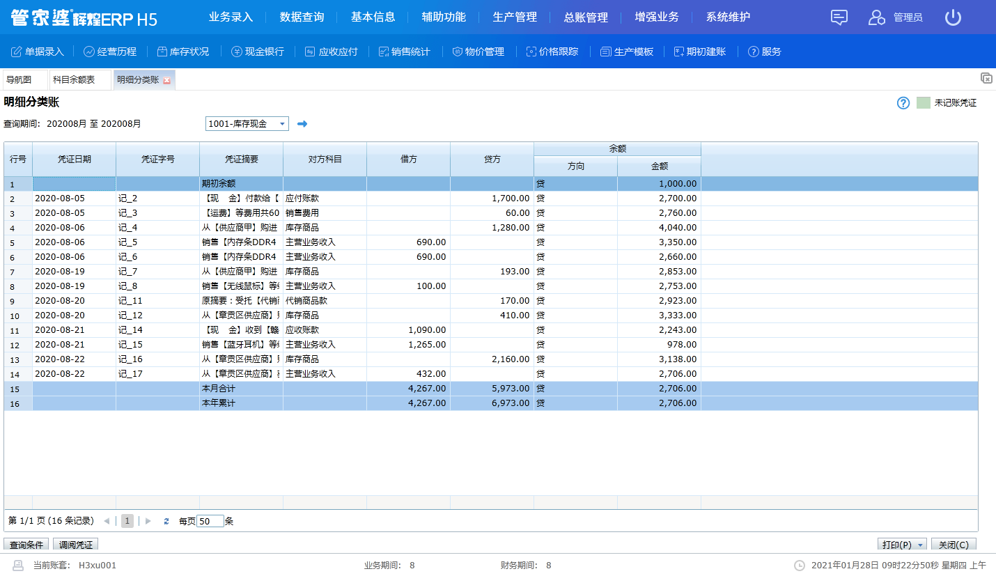Open the 数据查询 menu
This screenshot has width=996, height=576.
(x=302, y=17)
